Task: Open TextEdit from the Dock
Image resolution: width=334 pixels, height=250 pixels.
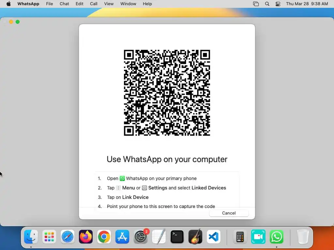Action: 159,237
